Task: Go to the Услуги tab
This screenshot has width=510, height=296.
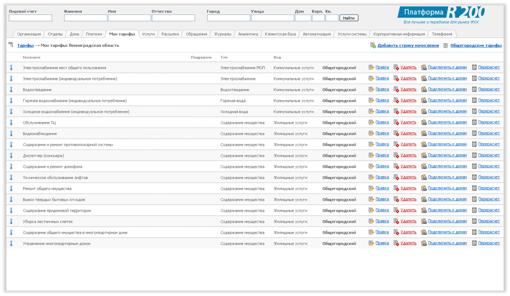Action: [x=148, y=34]
